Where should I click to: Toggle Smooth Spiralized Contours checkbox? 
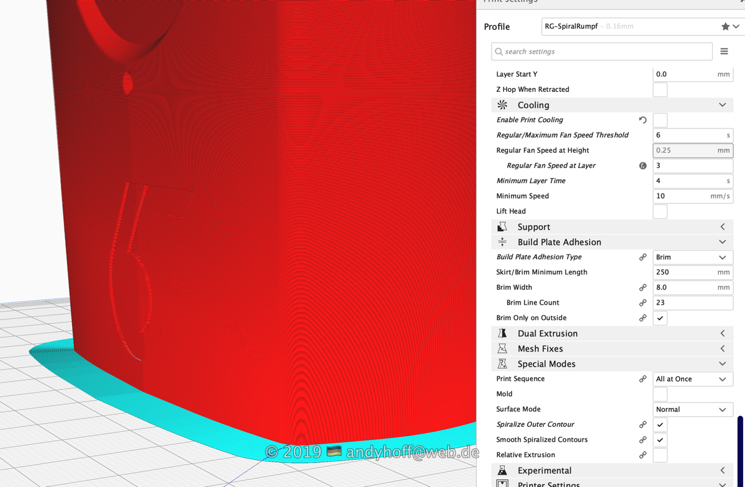(660, 440)
